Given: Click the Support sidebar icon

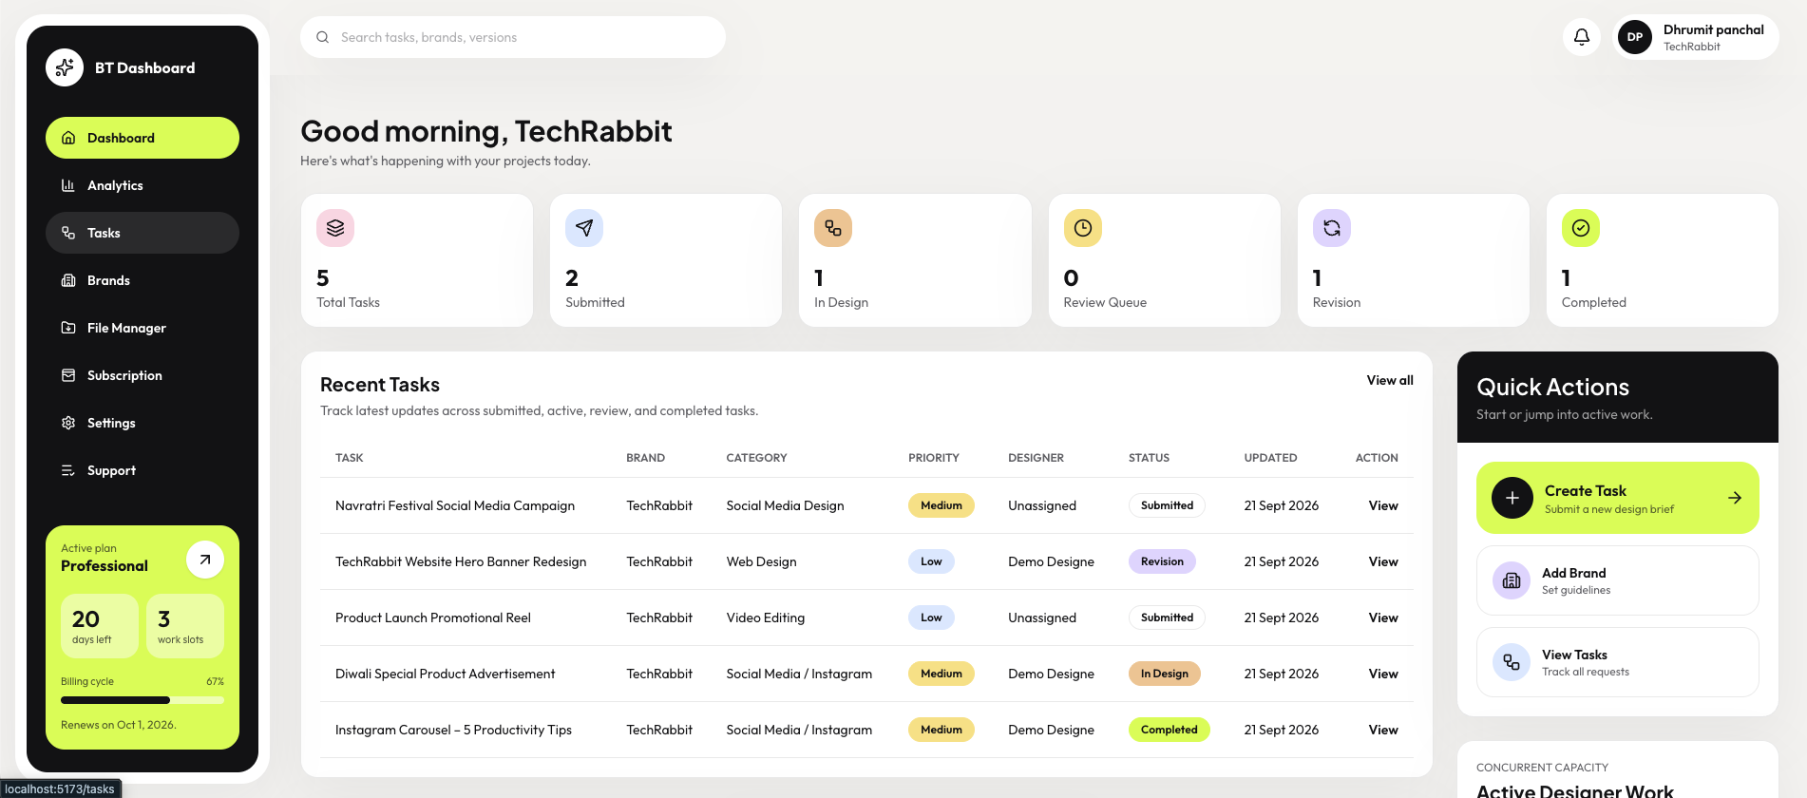Looking at the screenshot, I should pos(68,470).
